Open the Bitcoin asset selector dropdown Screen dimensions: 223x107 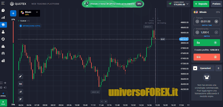tap(29, 13)
